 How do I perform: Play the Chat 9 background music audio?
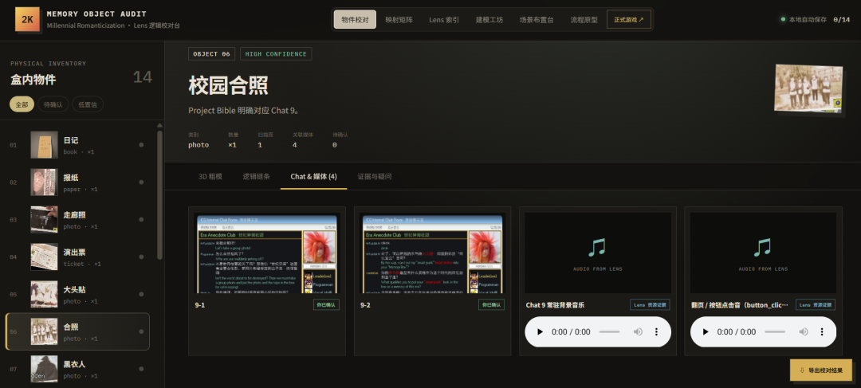540,332
